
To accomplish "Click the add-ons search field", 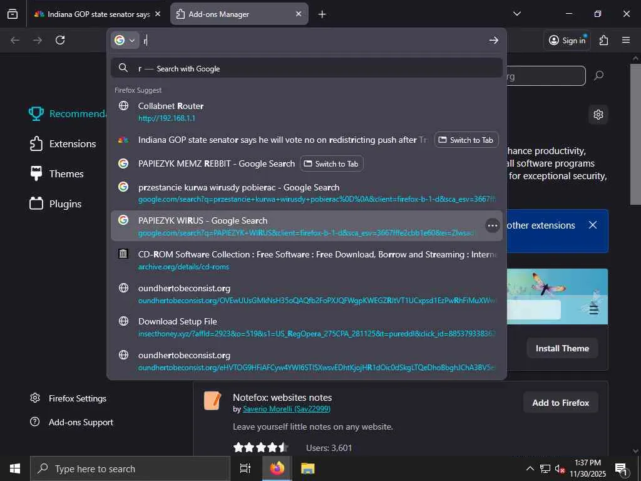I will coord(546,76).
